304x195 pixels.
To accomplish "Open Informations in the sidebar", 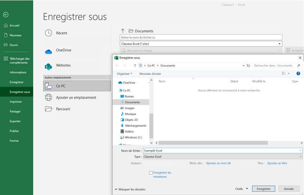I will 18,72.
